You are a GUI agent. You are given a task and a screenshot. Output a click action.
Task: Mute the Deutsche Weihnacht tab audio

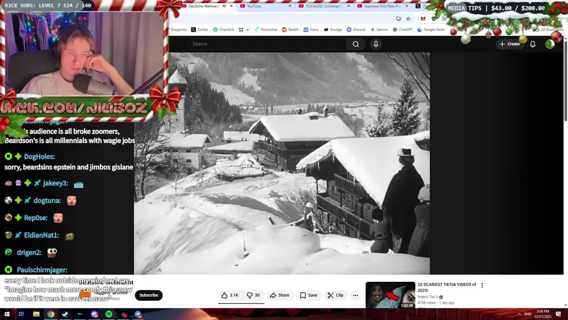(x=224, y=6)
